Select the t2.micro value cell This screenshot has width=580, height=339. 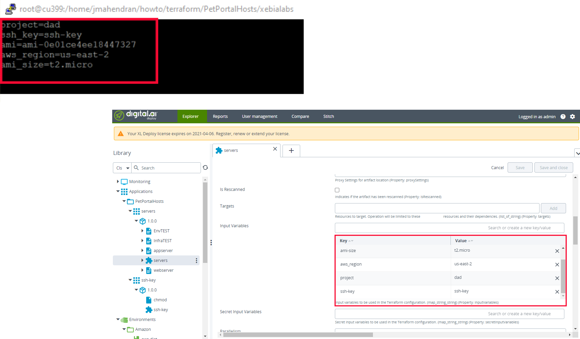(x=503, y=250)
